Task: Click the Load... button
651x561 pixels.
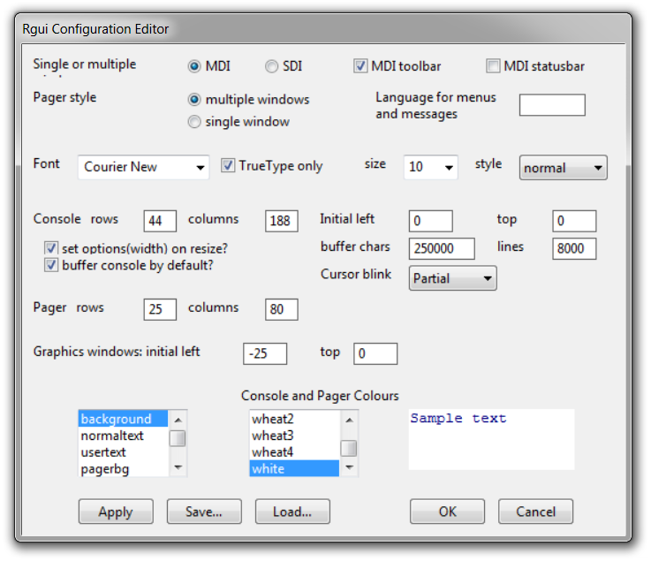Action: pyautogui.click(x=292, y=512)
